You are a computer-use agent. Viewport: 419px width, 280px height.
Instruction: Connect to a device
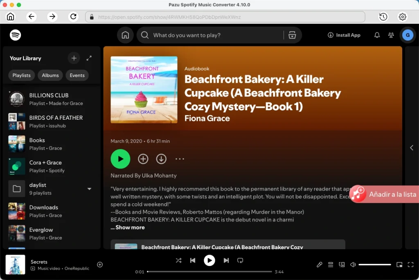(342, 264)
